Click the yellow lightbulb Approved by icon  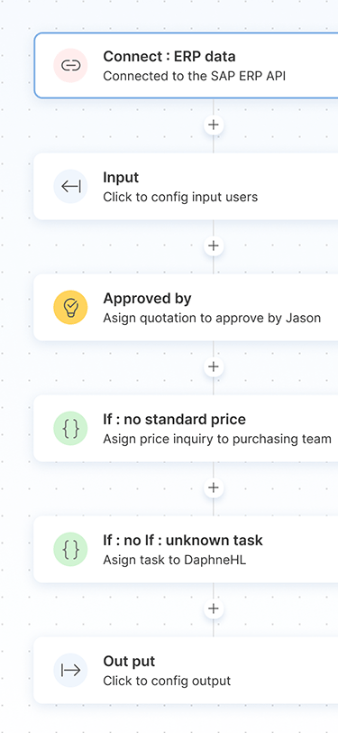click(x=70, y=307)
